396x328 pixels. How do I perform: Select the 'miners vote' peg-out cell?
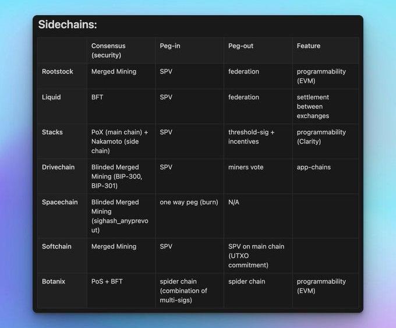click(246, 167)
